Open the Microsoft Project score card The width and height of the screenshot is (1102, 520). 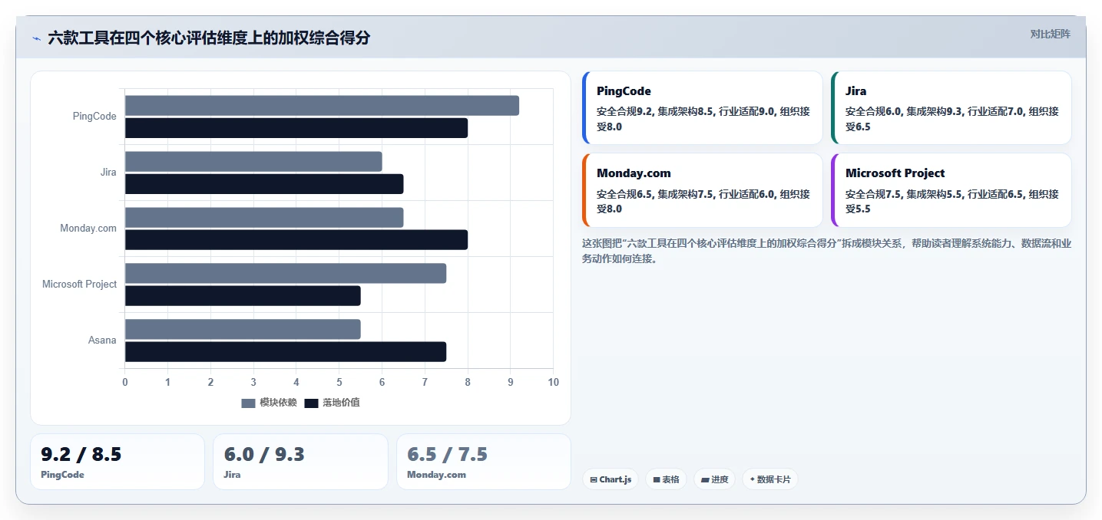951,190
